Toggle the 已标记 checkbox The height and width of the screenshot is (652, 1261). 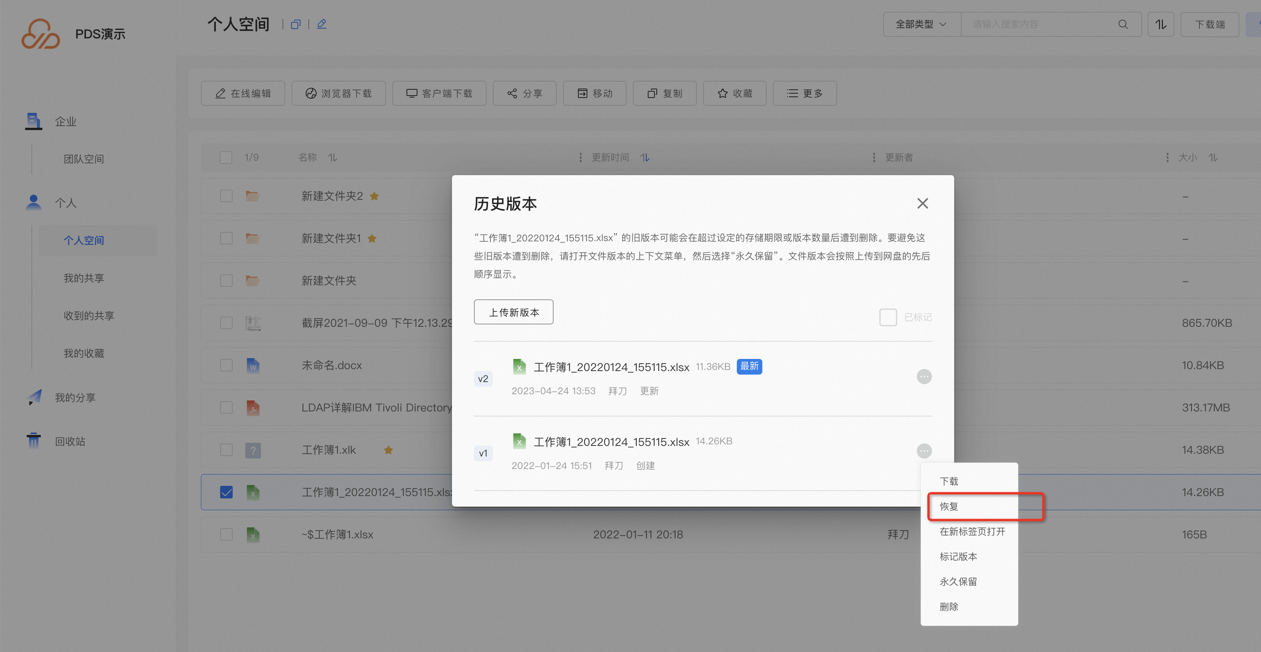(x=887, y=317)
